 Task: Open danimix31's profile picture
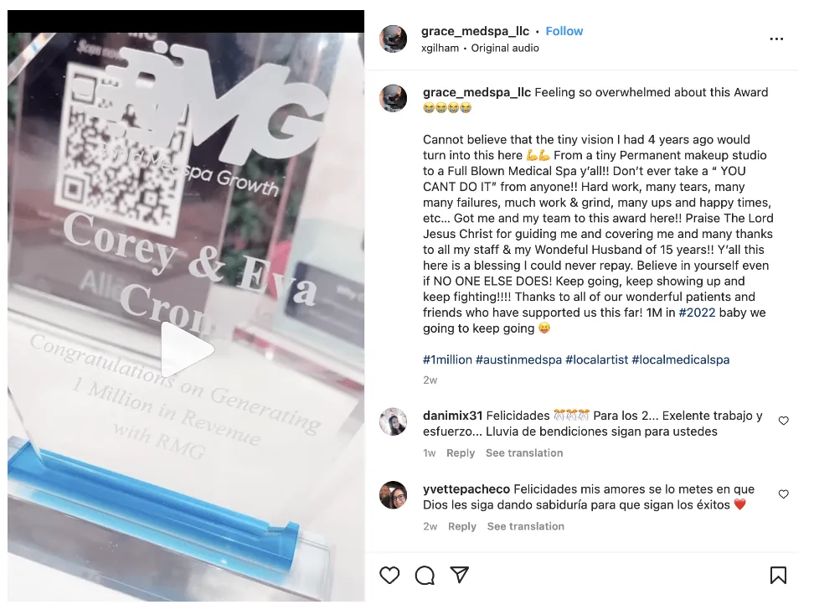click(393, 421)
